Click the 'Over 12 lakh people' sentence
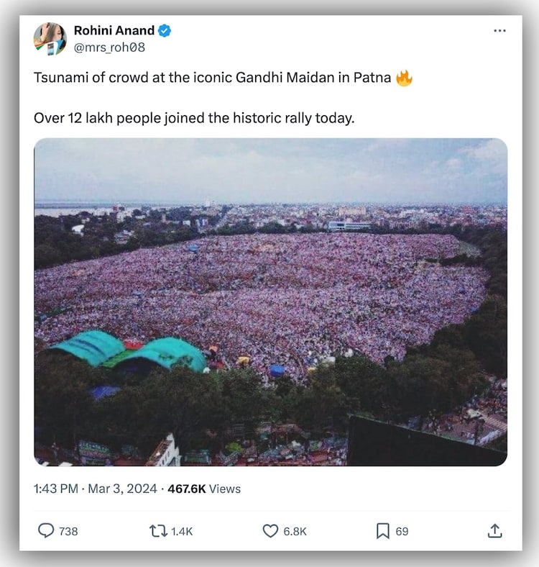This screenshot has height=567, width=539. tap(194, 118)
